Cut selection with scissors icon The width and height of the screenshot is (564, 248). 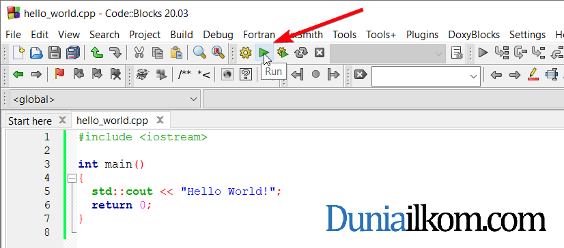pos(139,52)
